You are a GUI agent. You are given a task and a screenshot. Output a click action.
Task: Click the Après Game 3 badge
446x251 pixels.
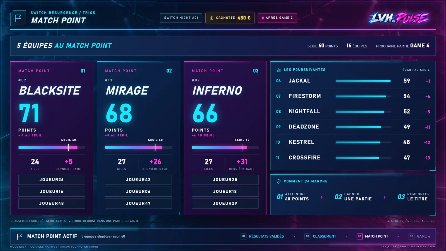click(x=277, y=18)
